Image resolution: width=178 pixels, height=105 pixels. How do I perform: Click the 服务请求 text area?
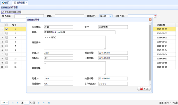pos(75,43)
